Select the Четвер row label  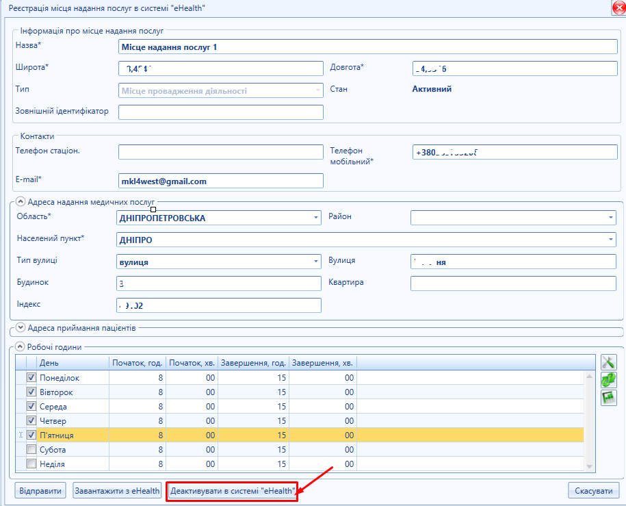coord(53,421)
